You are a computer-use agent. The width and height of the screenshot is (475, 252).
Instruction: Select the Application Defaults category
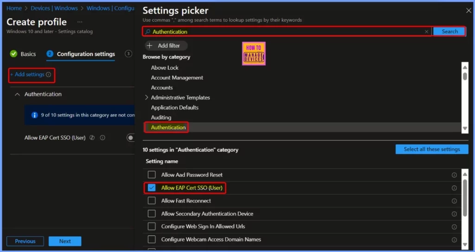[x=174, y=107]
